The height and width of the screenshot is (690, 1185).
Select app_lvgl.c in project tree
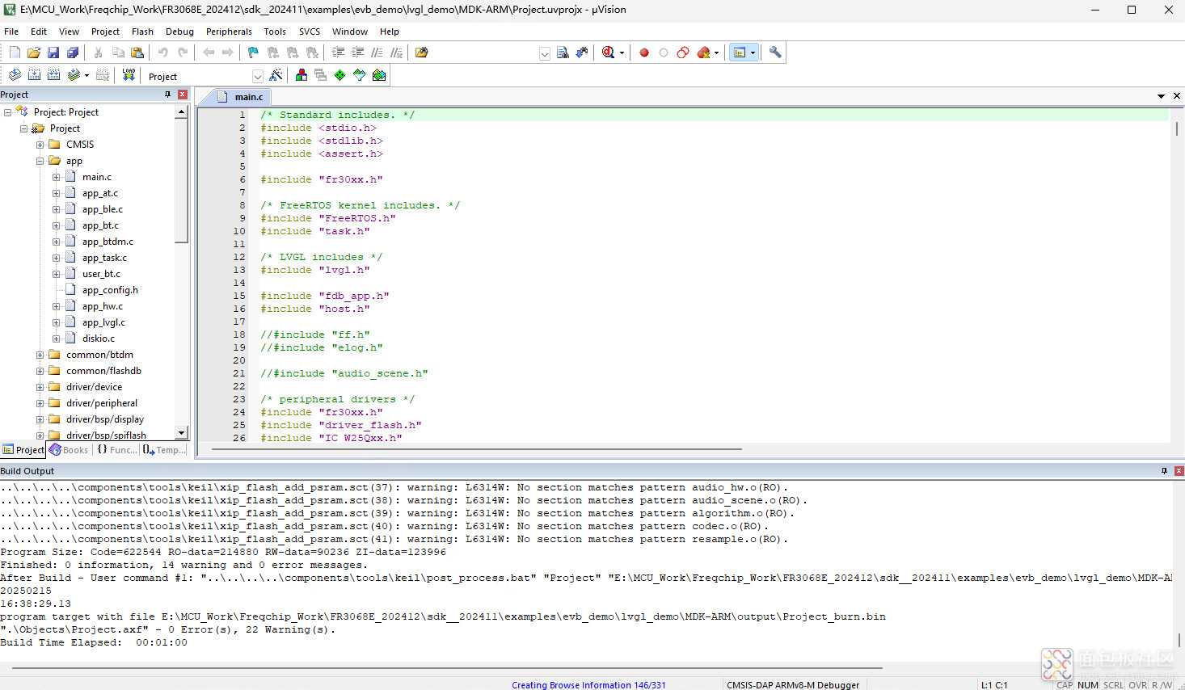(103, 322)
